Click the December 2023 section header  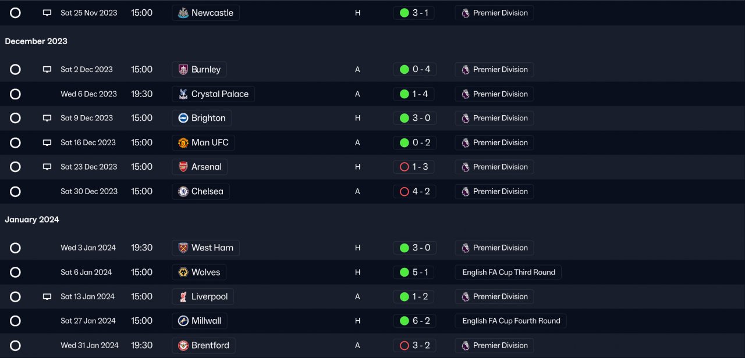tap(36, 41)
